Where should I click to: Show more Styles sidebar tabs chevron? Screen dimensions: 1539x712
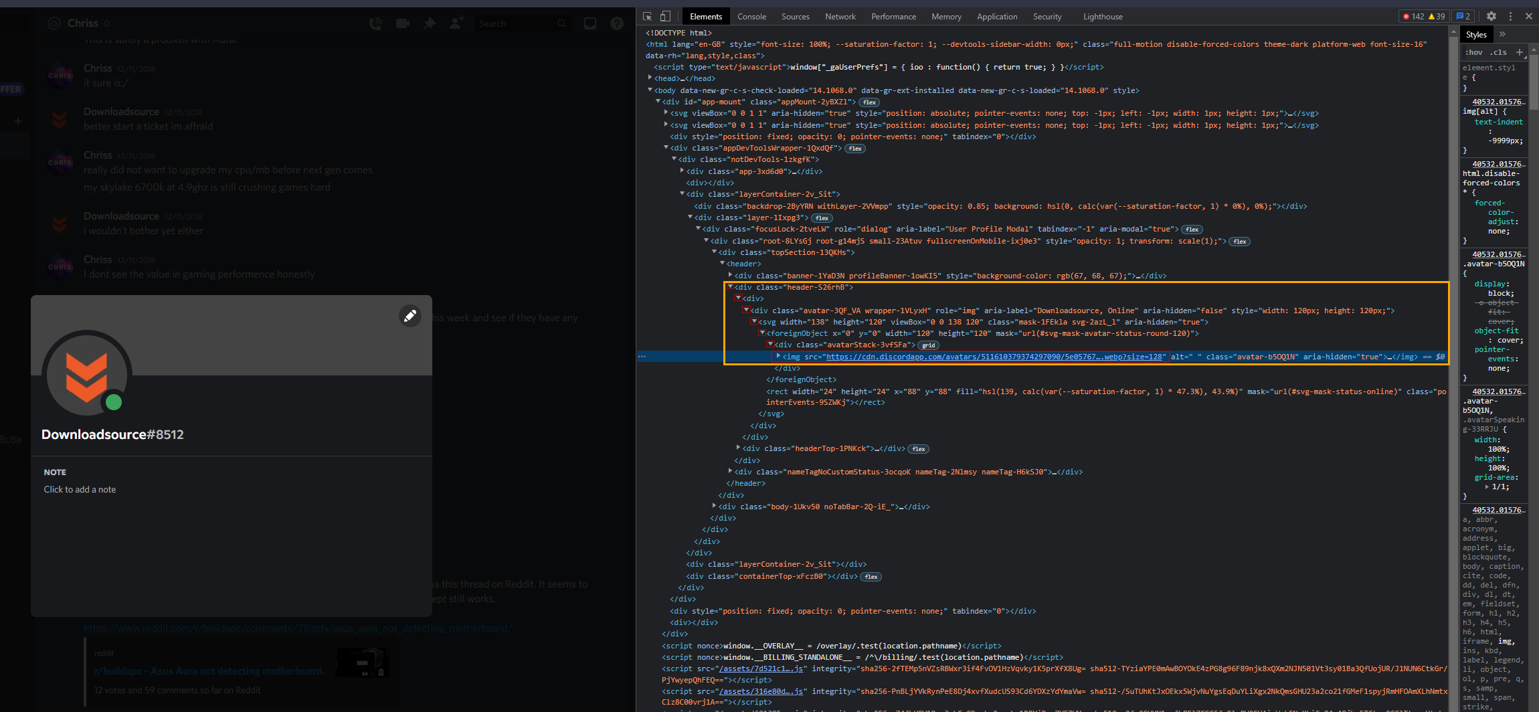coord(1502,34)
